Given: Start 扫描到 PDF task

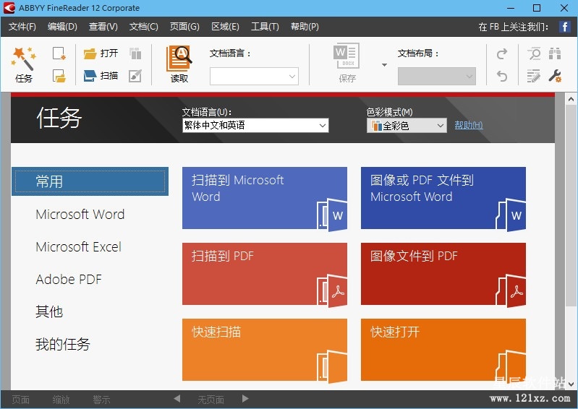Looking at the screenshot, I should pyautogui.click(x=265, y=274).
